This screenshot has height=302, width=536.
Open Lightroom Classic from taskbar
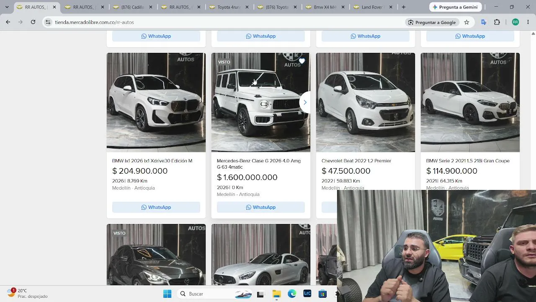pyautogui.click(x=307, y=294)
